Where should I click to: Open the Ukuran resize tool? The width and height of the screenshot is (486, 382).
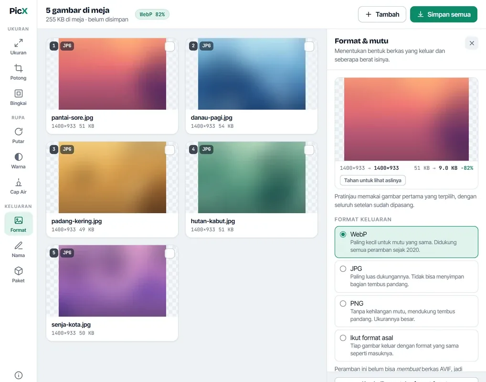click(x=18, y=47)
